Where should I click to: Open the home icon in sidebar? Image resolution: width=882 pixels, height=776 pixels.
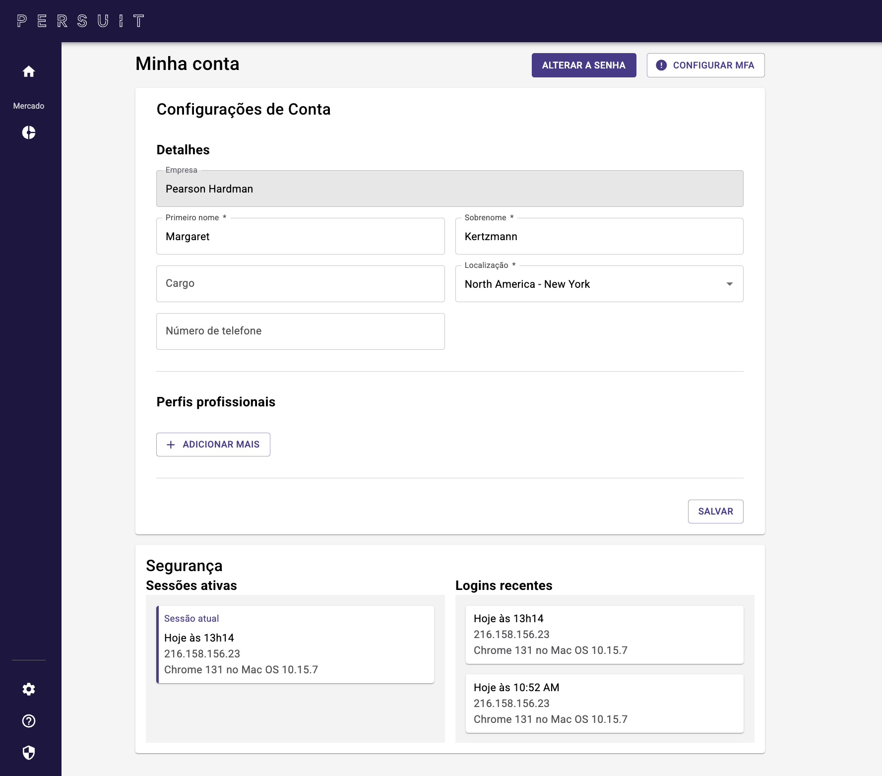[29, 71]
